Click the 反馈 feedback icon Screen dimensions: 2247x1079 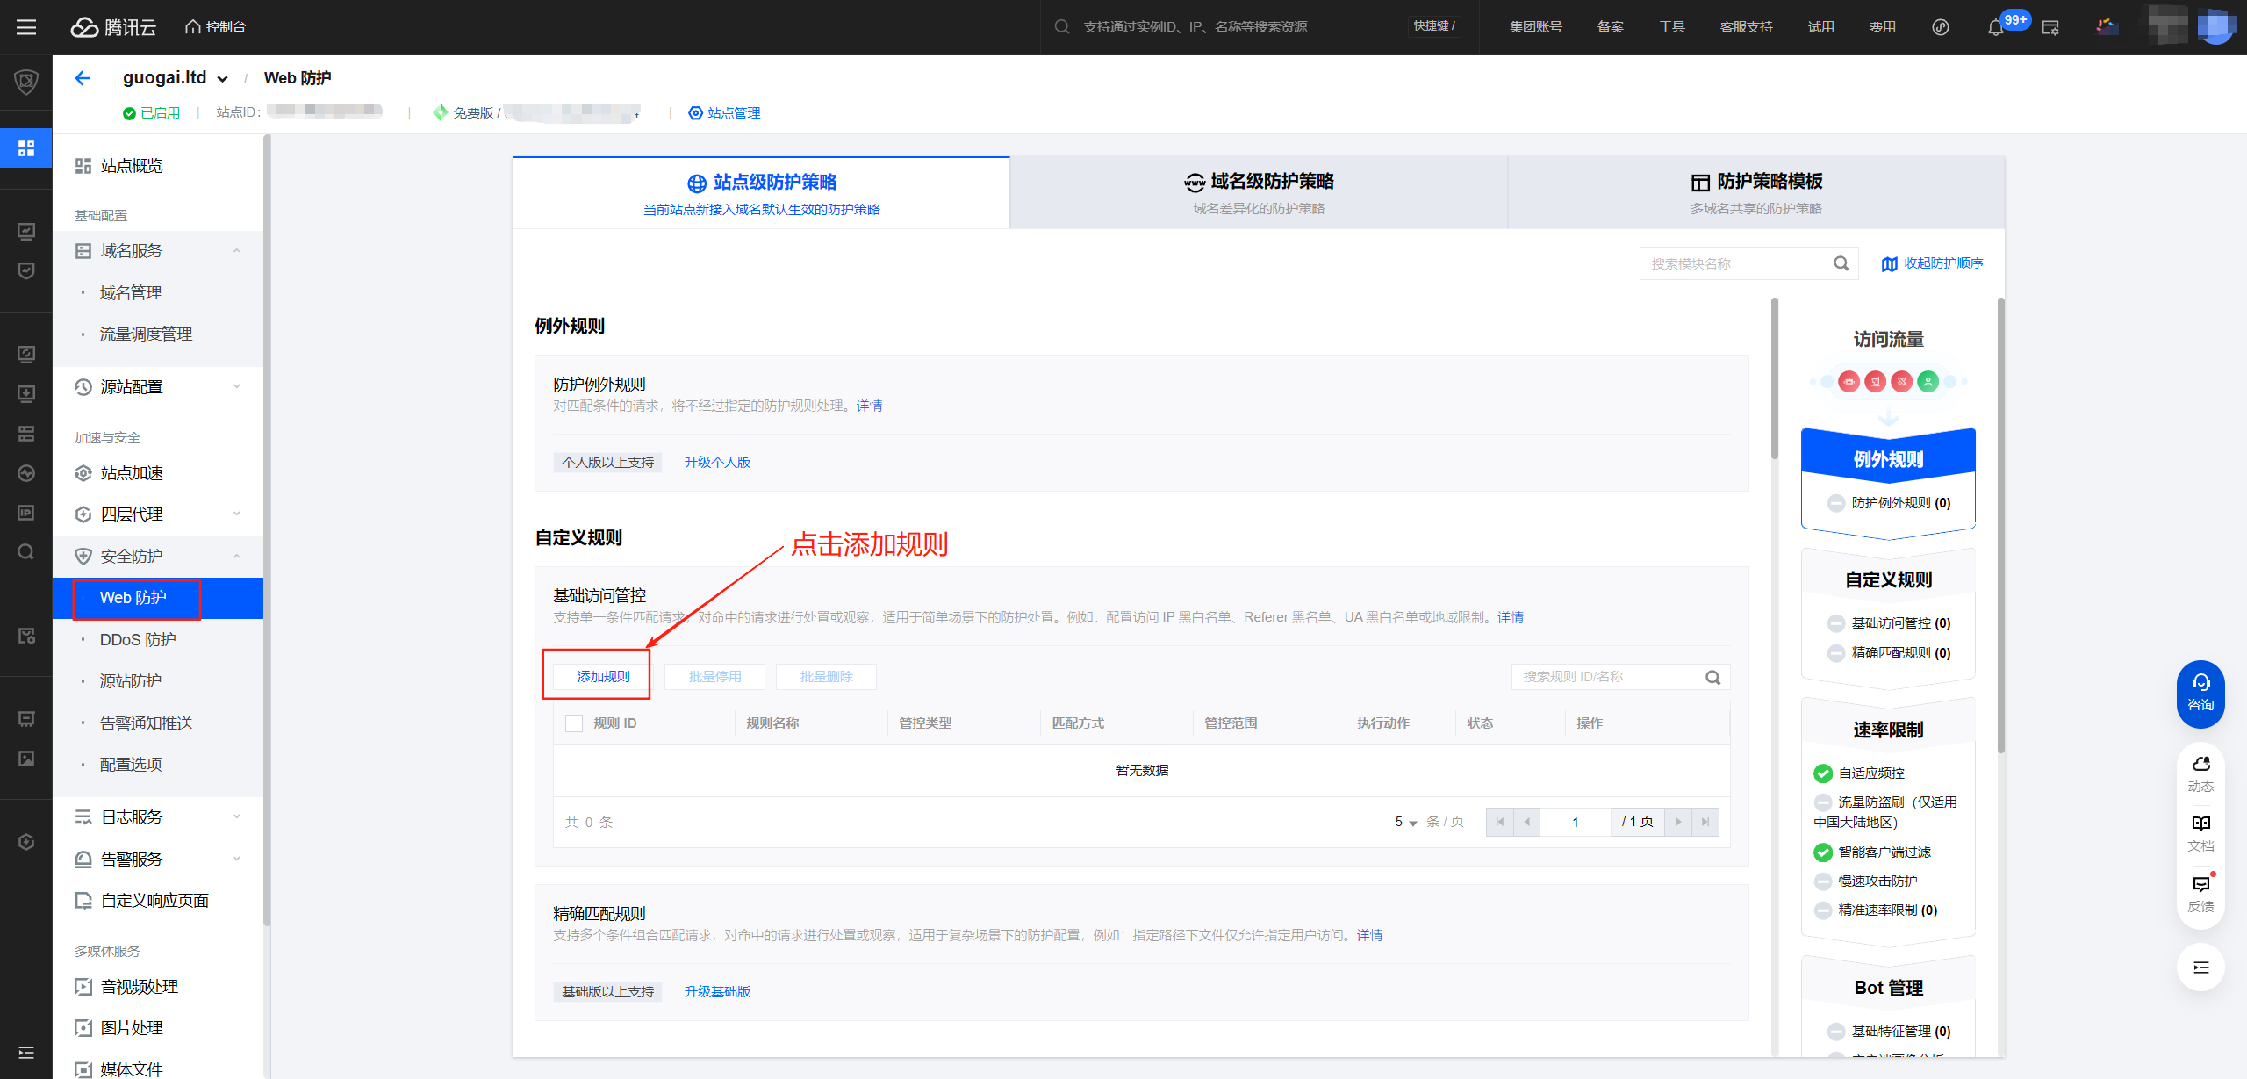pyautogui.click(x=2200, y=884)
